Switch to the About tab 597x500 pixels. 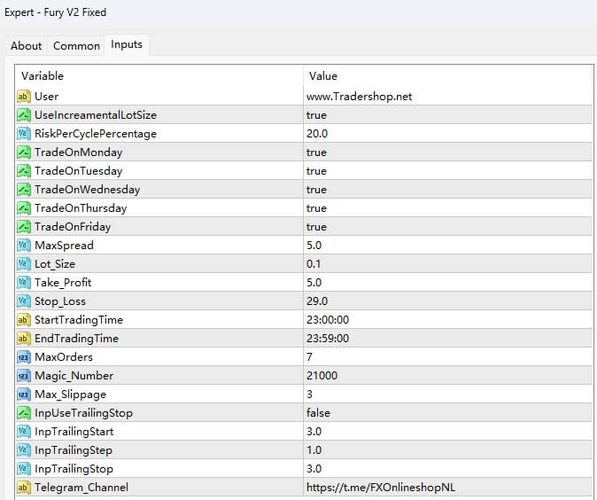coord(27,46)
